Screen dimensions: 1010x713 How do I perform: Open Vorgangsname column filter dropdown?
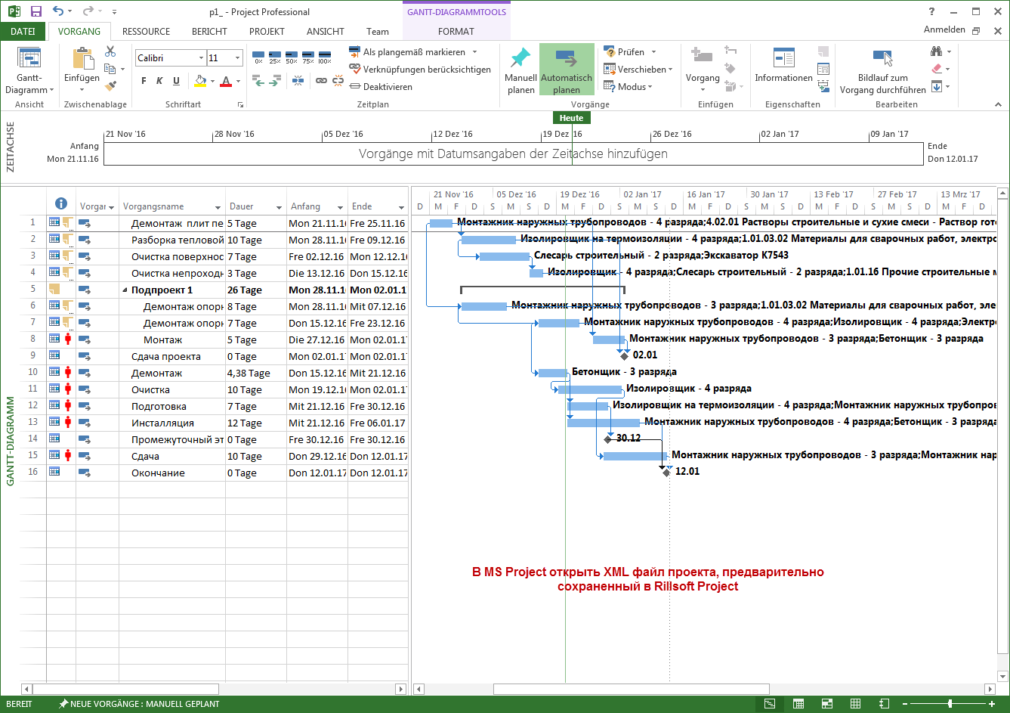click(218, 207)
